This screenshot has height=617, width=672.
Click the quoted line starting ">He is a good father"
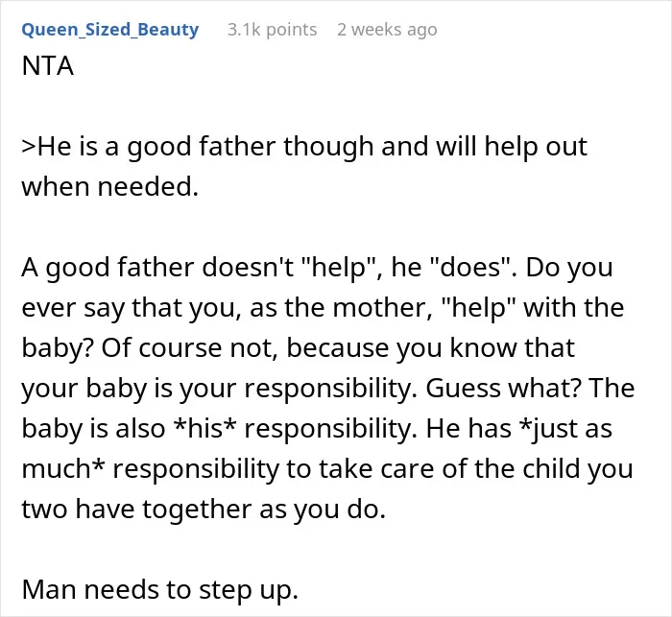[304, 147]
